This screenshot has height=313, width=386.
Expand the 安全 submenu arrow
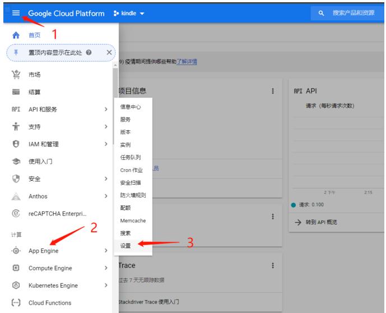tap(106, 179)
